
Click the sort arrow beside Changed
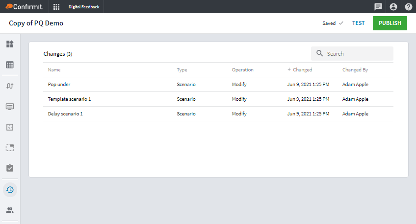(289, 69)
